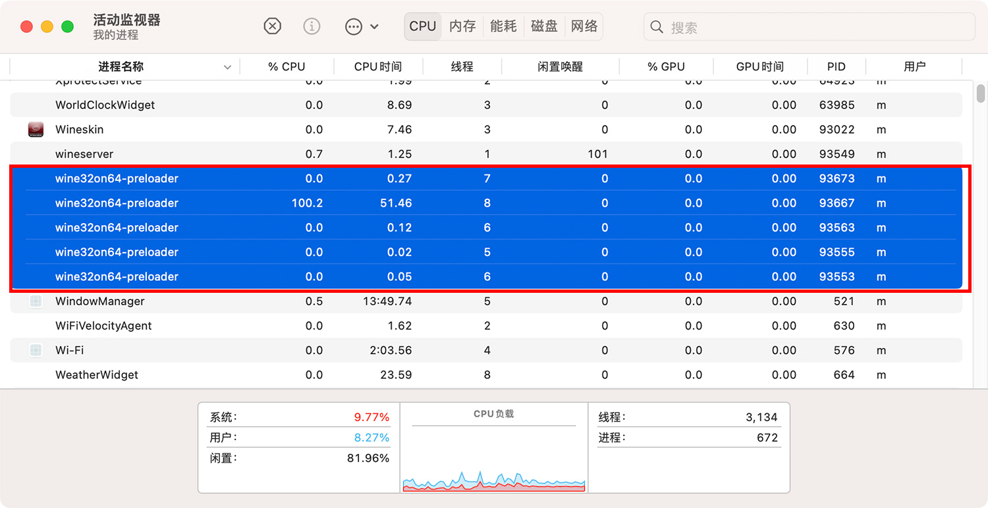The image size is (988, 508).
Task: Click the vertical scrollbar thumb
Action: [981, 93]
